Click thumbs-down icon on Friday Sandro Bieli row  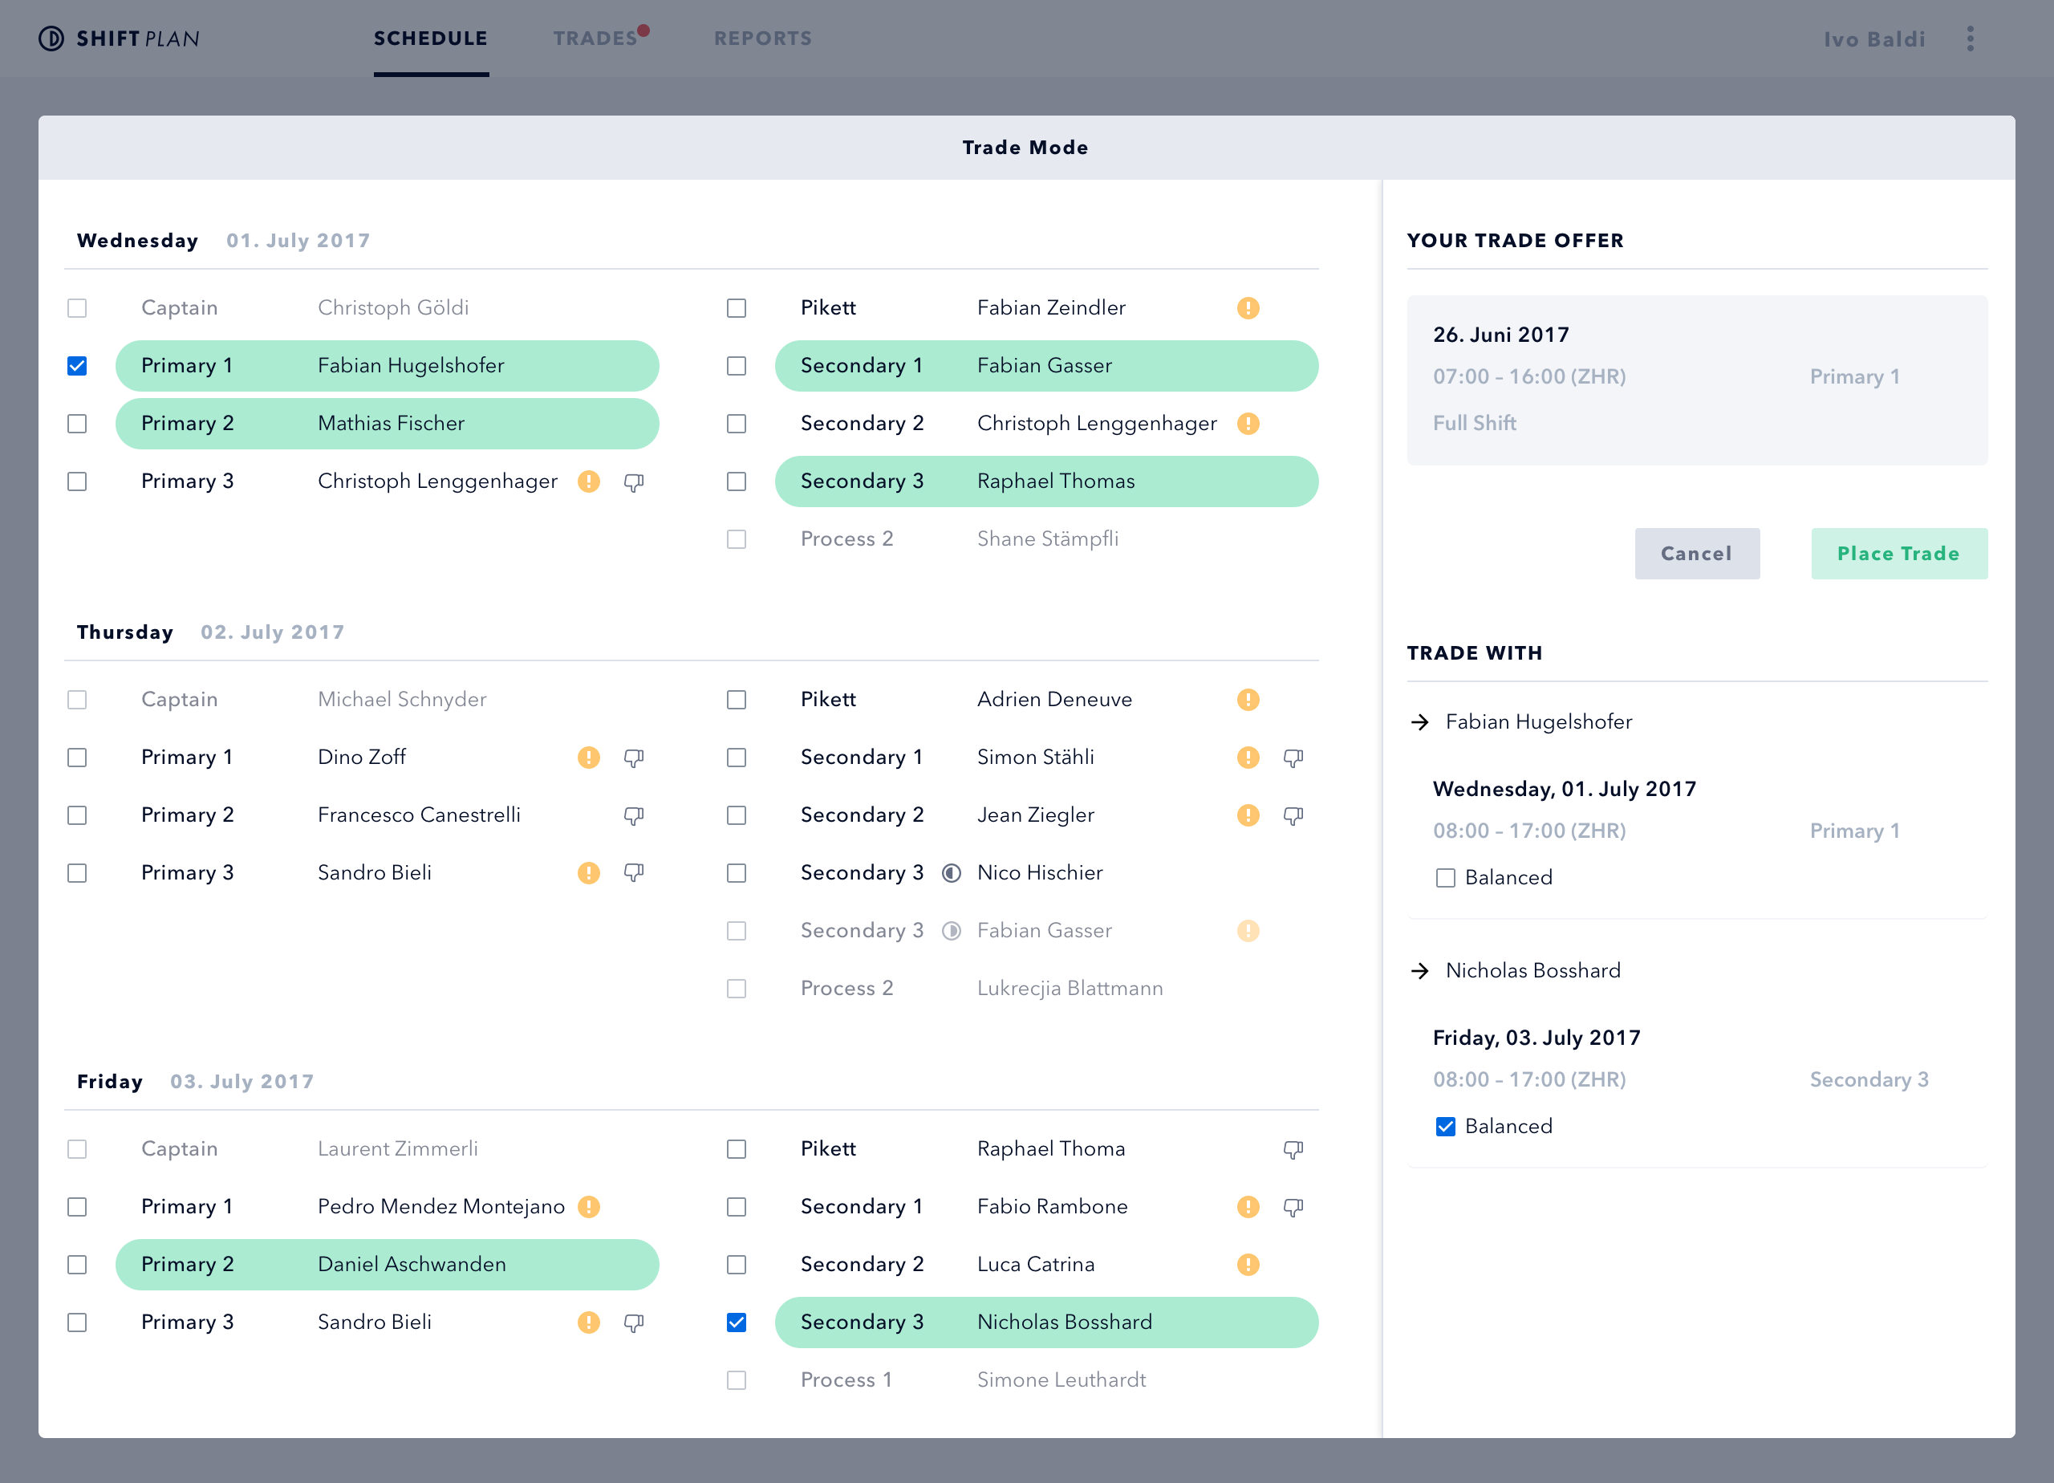click(x=634, y=1323)
